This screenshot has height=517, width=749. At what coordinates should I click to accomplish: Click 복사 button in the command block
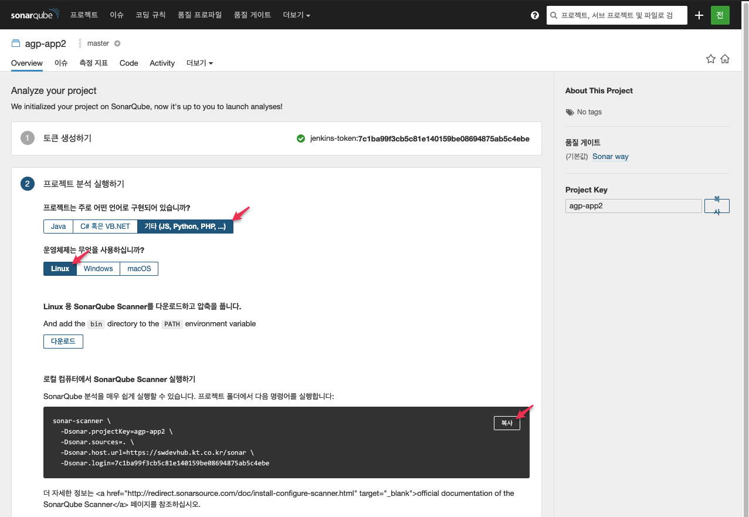(x=507, y=423)
